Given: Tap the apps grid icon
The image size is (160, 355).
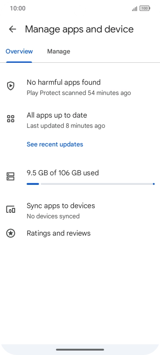Looking at the screenshot, I should click(x=11, y=118).
